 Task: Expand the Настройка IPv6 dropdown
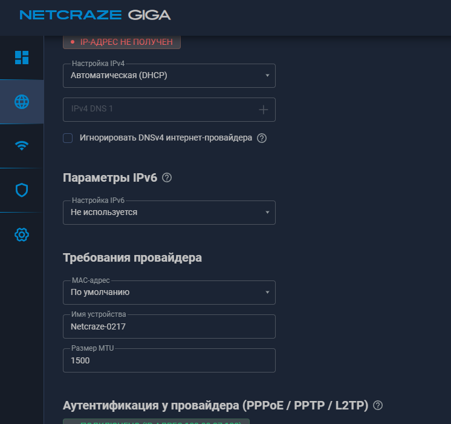point(169,213)
